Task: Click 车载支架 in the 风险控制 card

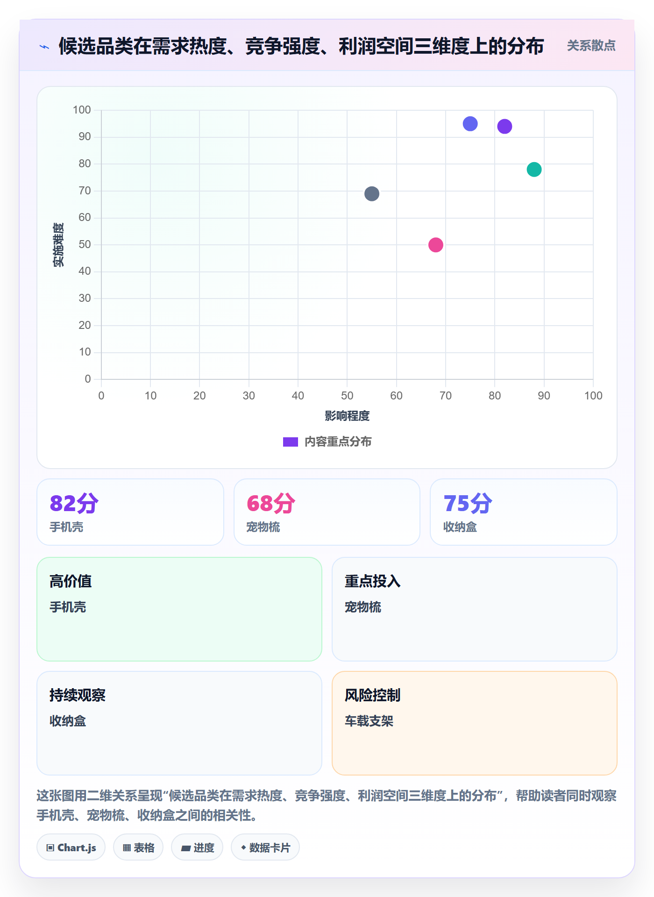Action: click(369, 721)
